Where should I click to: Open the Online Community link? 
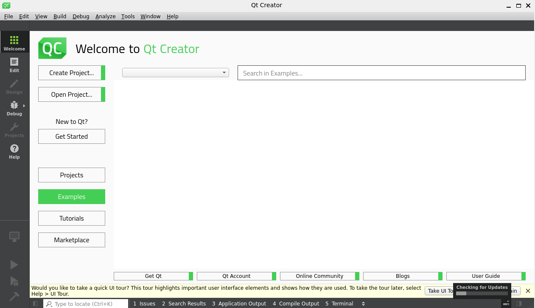tap(320, 276)
